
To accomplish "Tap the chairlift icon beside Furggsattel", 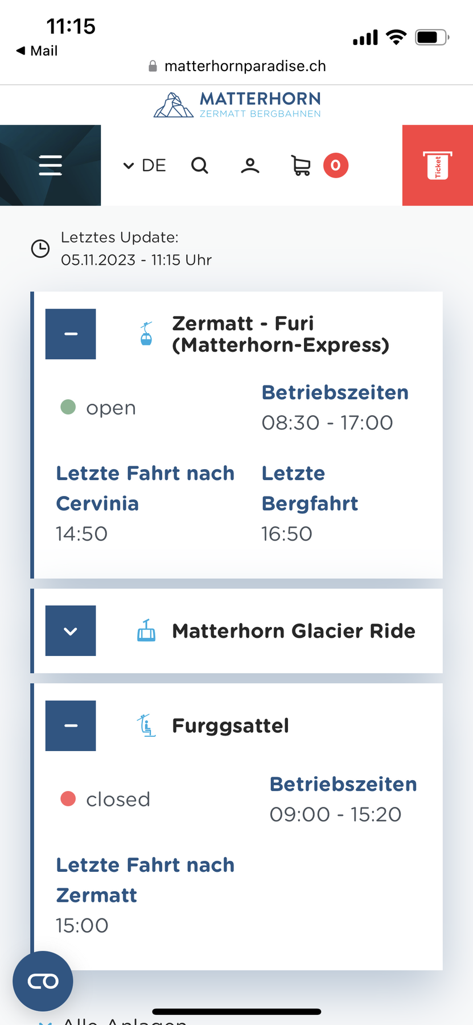I will (146, 725).
